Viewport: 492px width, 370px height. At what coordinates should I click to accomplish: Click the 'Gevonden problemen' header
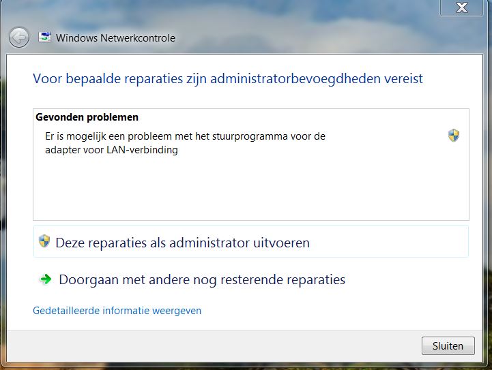pyautogui.click(x=87, y=117)
